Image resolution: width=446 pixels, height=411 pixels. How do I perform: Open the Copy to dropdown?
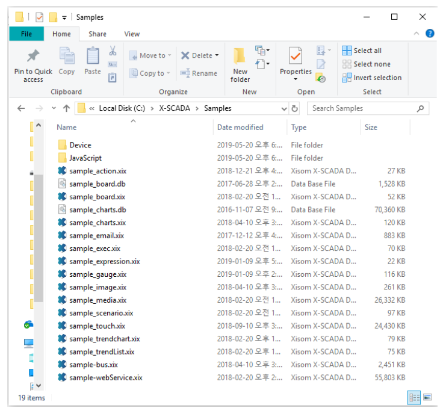point(150,73)
